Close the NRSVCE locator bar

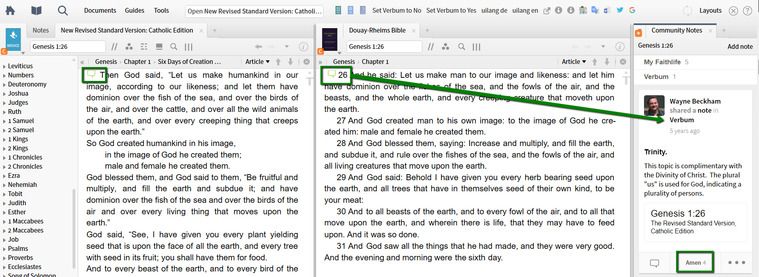click(x=307, y=62)
